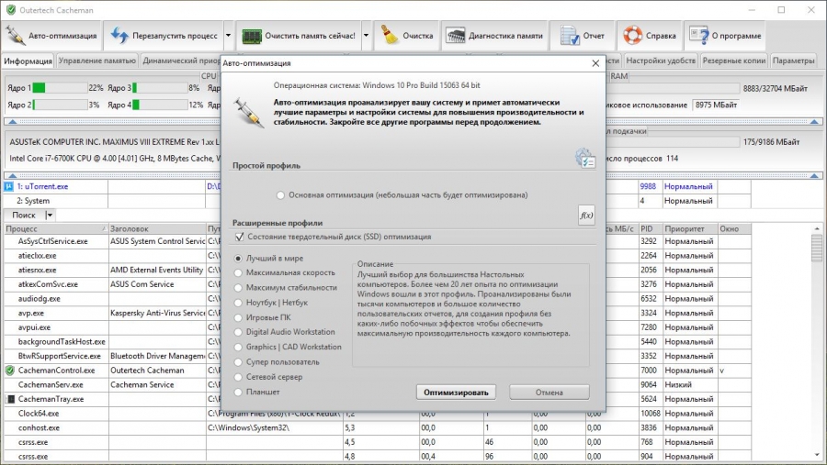The image size is (827, 465).
Task: Click Перезапустить процесс in toolbar
Action: point(164,36)
